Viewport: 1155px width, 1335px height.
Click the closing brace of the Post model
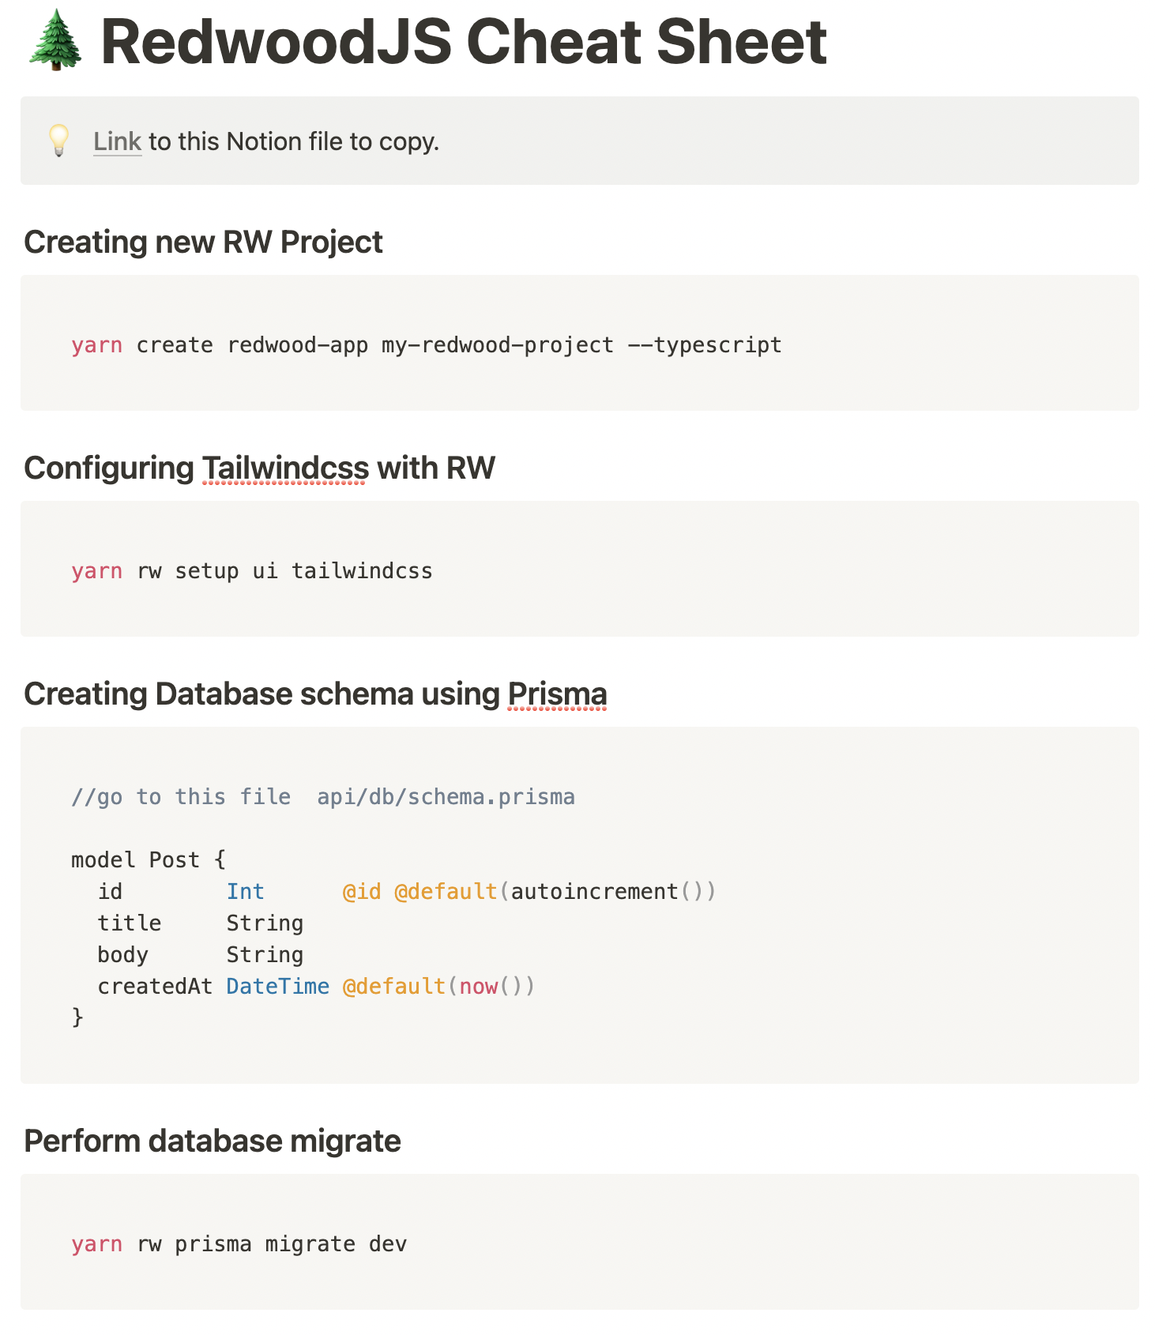[x=77, y=1017]
